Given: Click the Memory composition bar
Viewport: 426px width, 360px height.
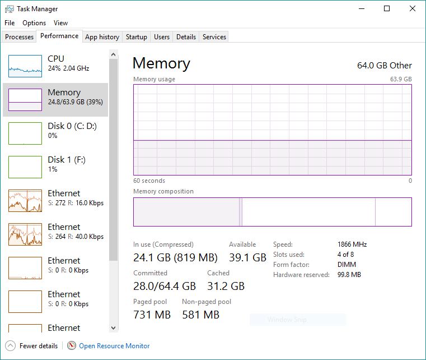Looking at the screenshot, I should coord(272,212).
